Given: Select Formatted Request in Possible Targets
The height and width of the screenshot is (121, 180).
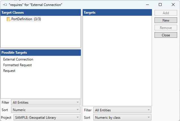Looking at the screenshot, I should (x=18, y=65).
